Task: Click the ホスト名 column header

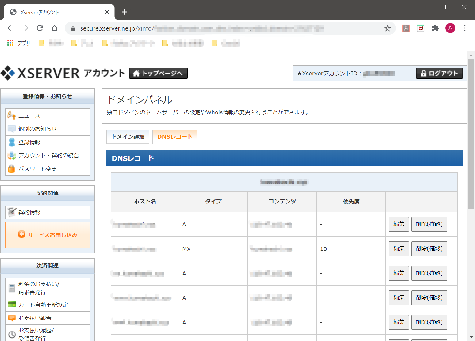Action: 145,202
